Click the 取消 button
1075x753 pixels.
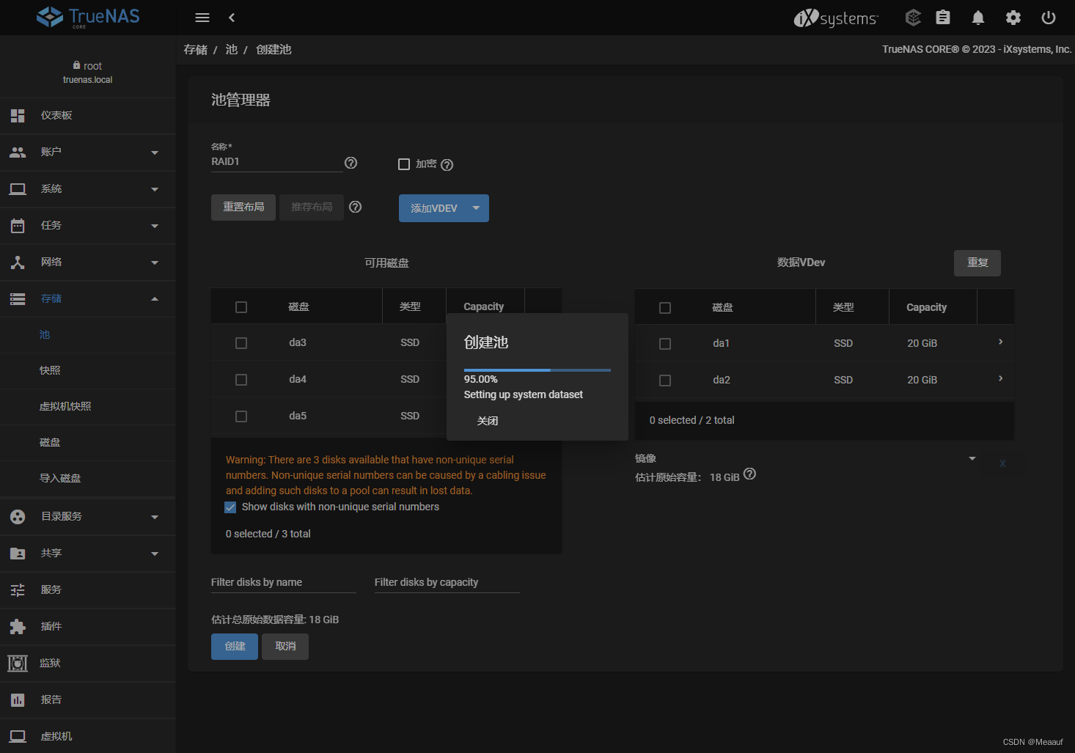click(x=285, y=647)
